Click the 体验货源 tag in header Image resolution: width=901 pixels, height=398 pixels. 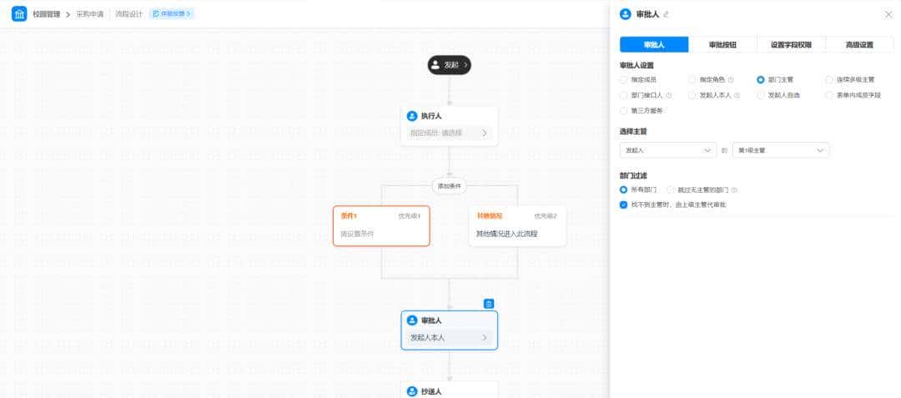[172, 14]
